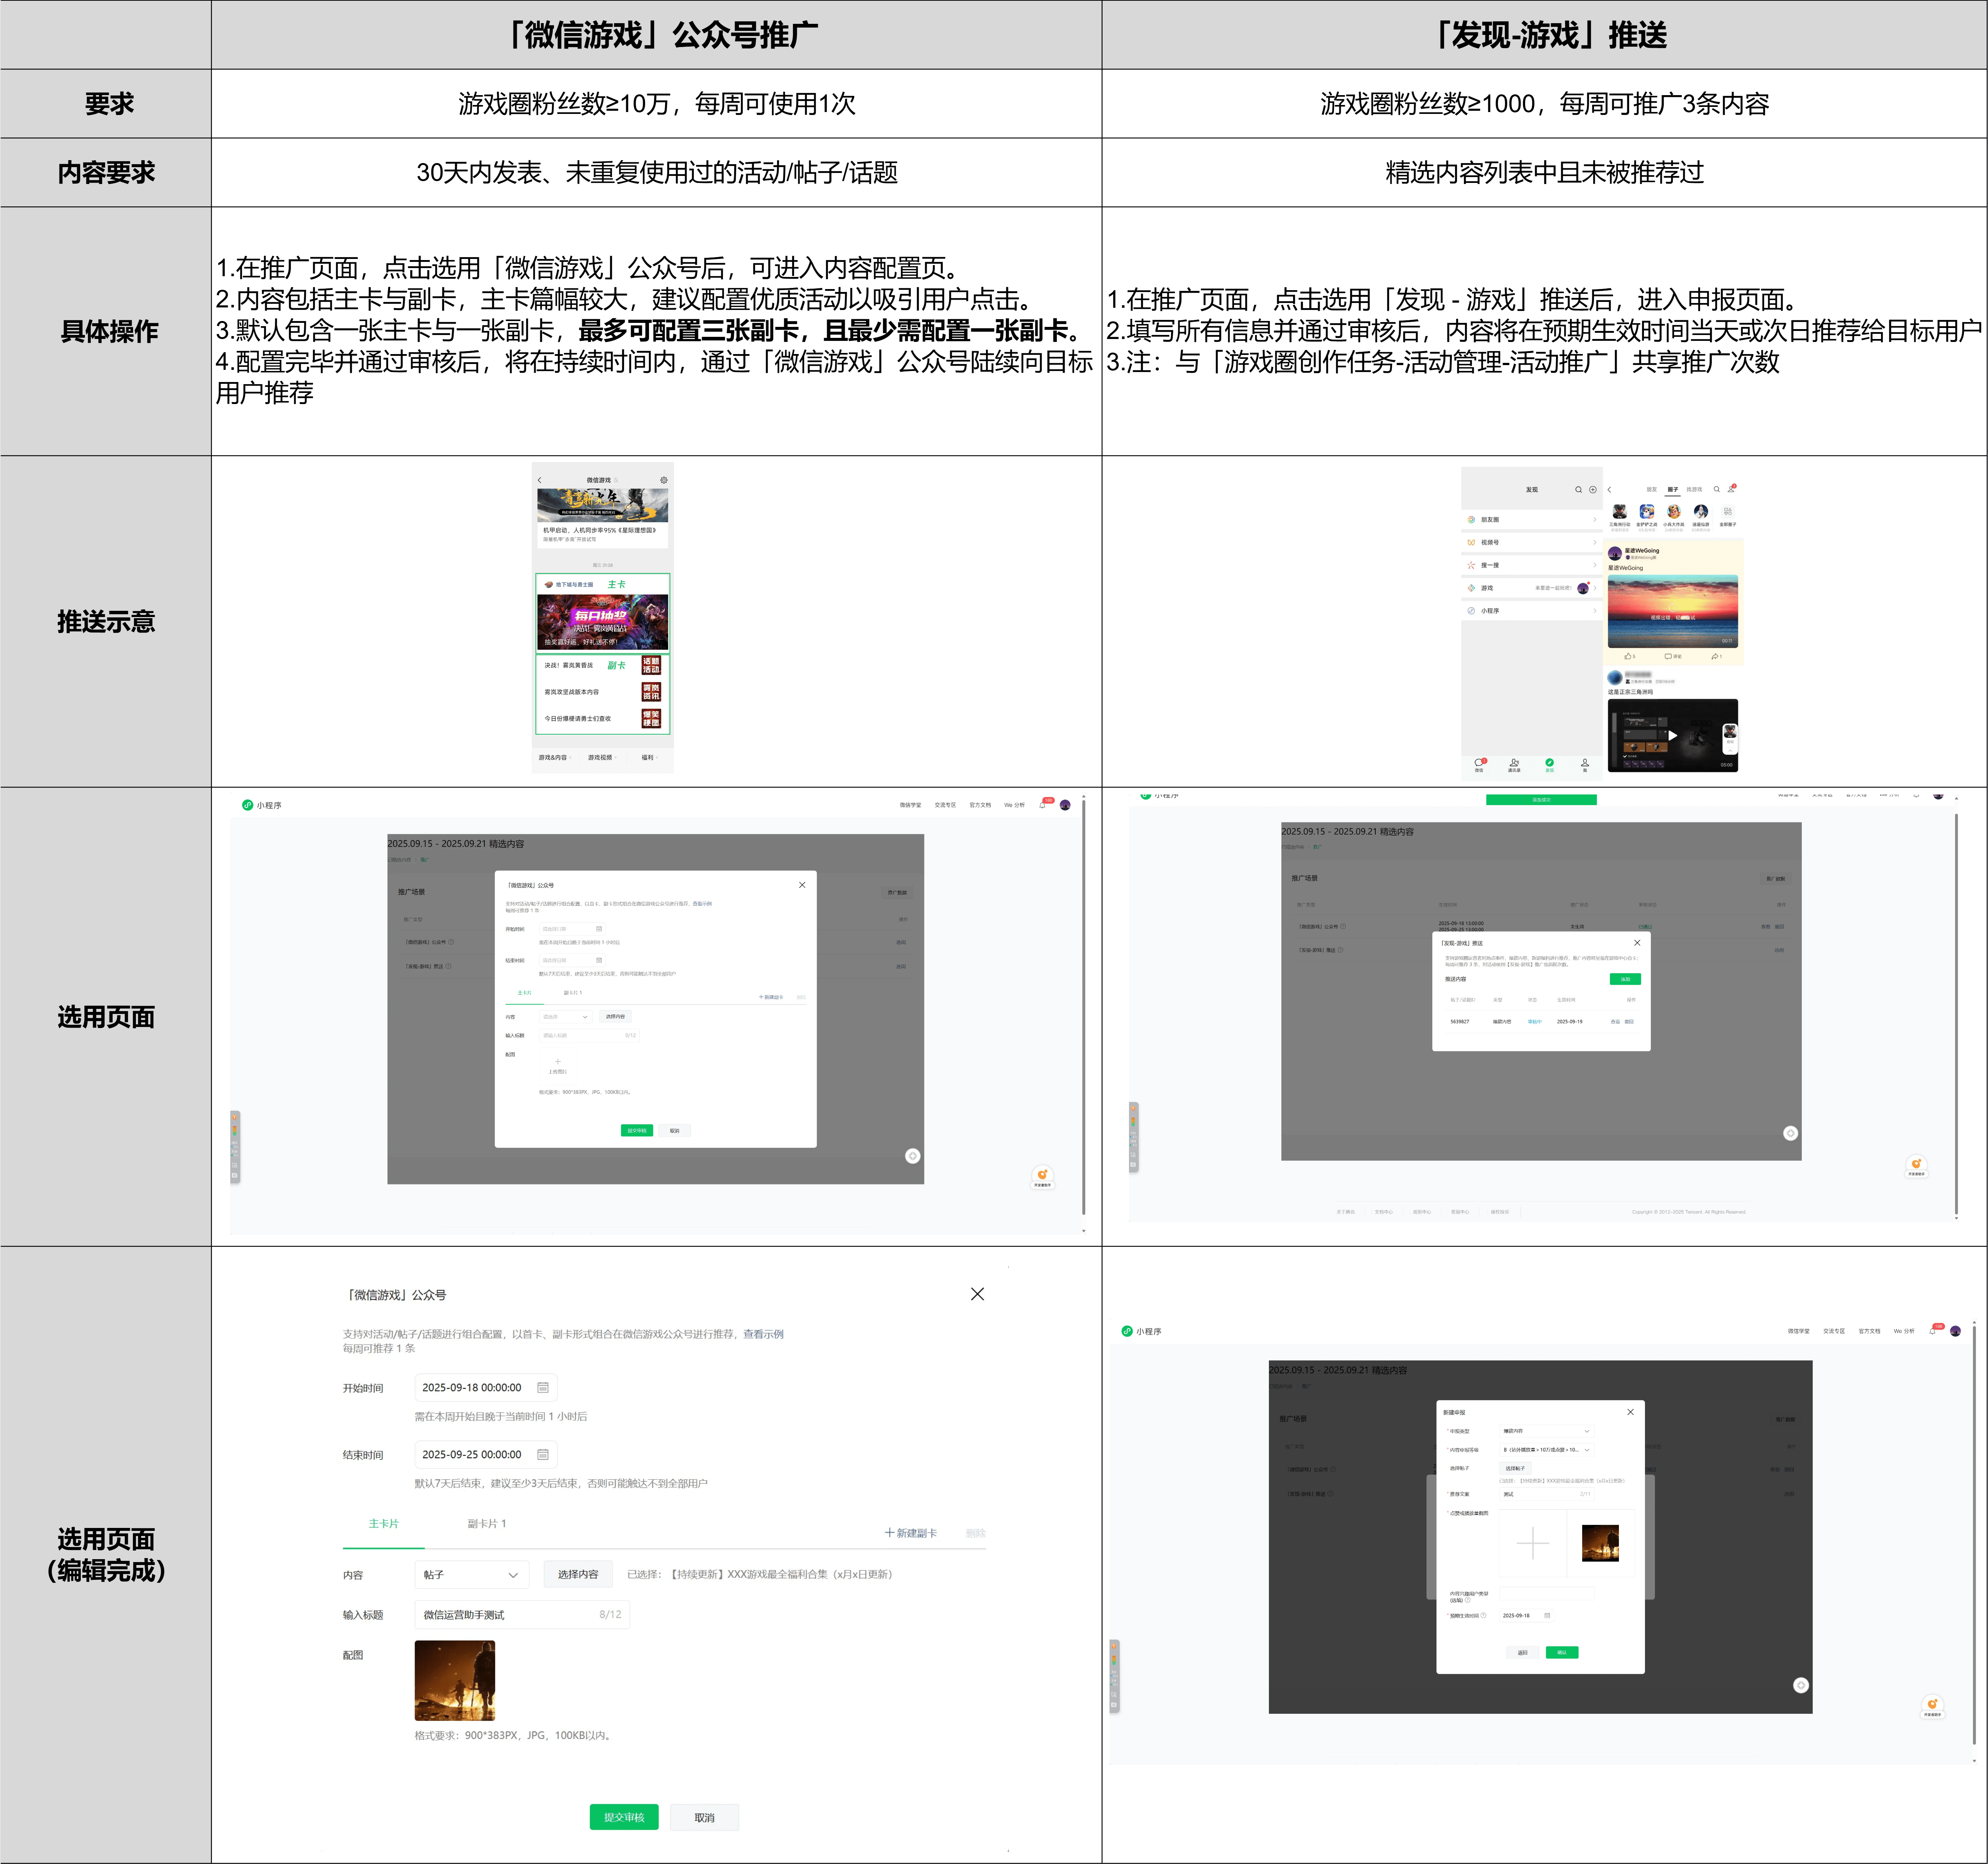Screen dimensions: 1988x1864
Task: Click the uploaded 配图 soldier image thumbnail
Action: click(455, 1681)
